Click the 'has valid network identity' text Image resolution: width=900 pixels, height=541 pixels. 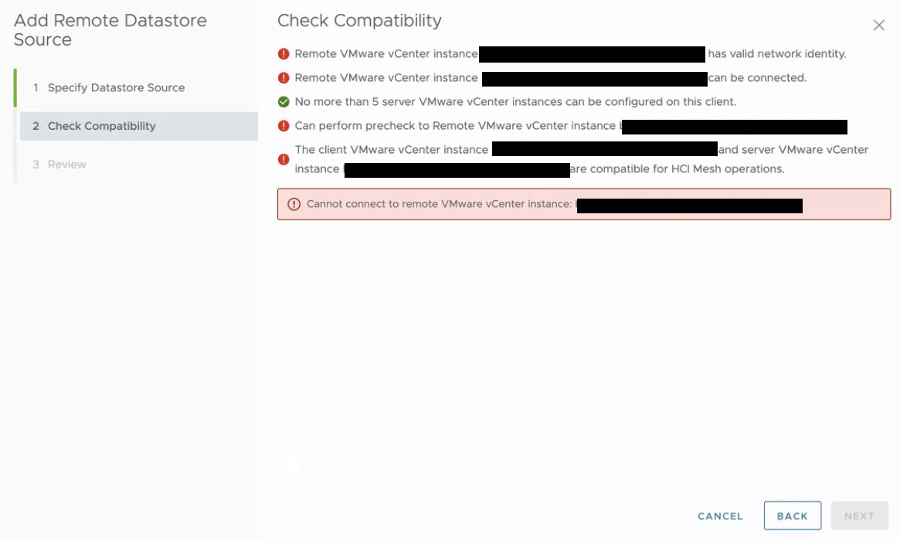(x=776, y=54)
